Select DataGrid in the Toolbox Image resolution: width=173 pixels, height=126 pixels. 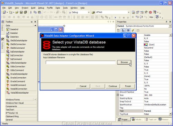coord(14,29)
